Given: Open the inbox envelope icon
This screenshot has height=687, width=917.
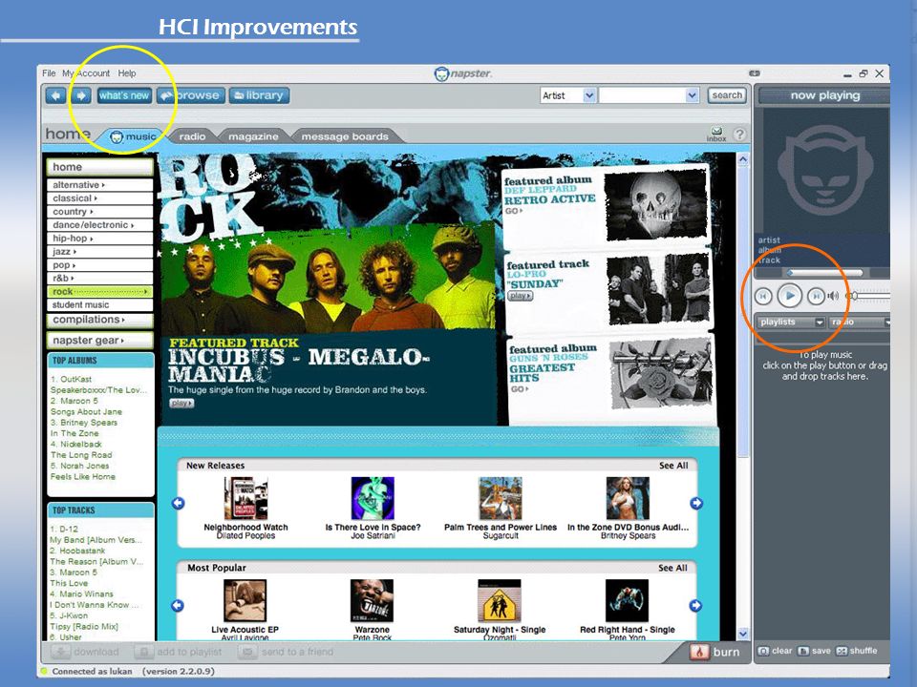Looking at the screenshot, I should point(716,132).
